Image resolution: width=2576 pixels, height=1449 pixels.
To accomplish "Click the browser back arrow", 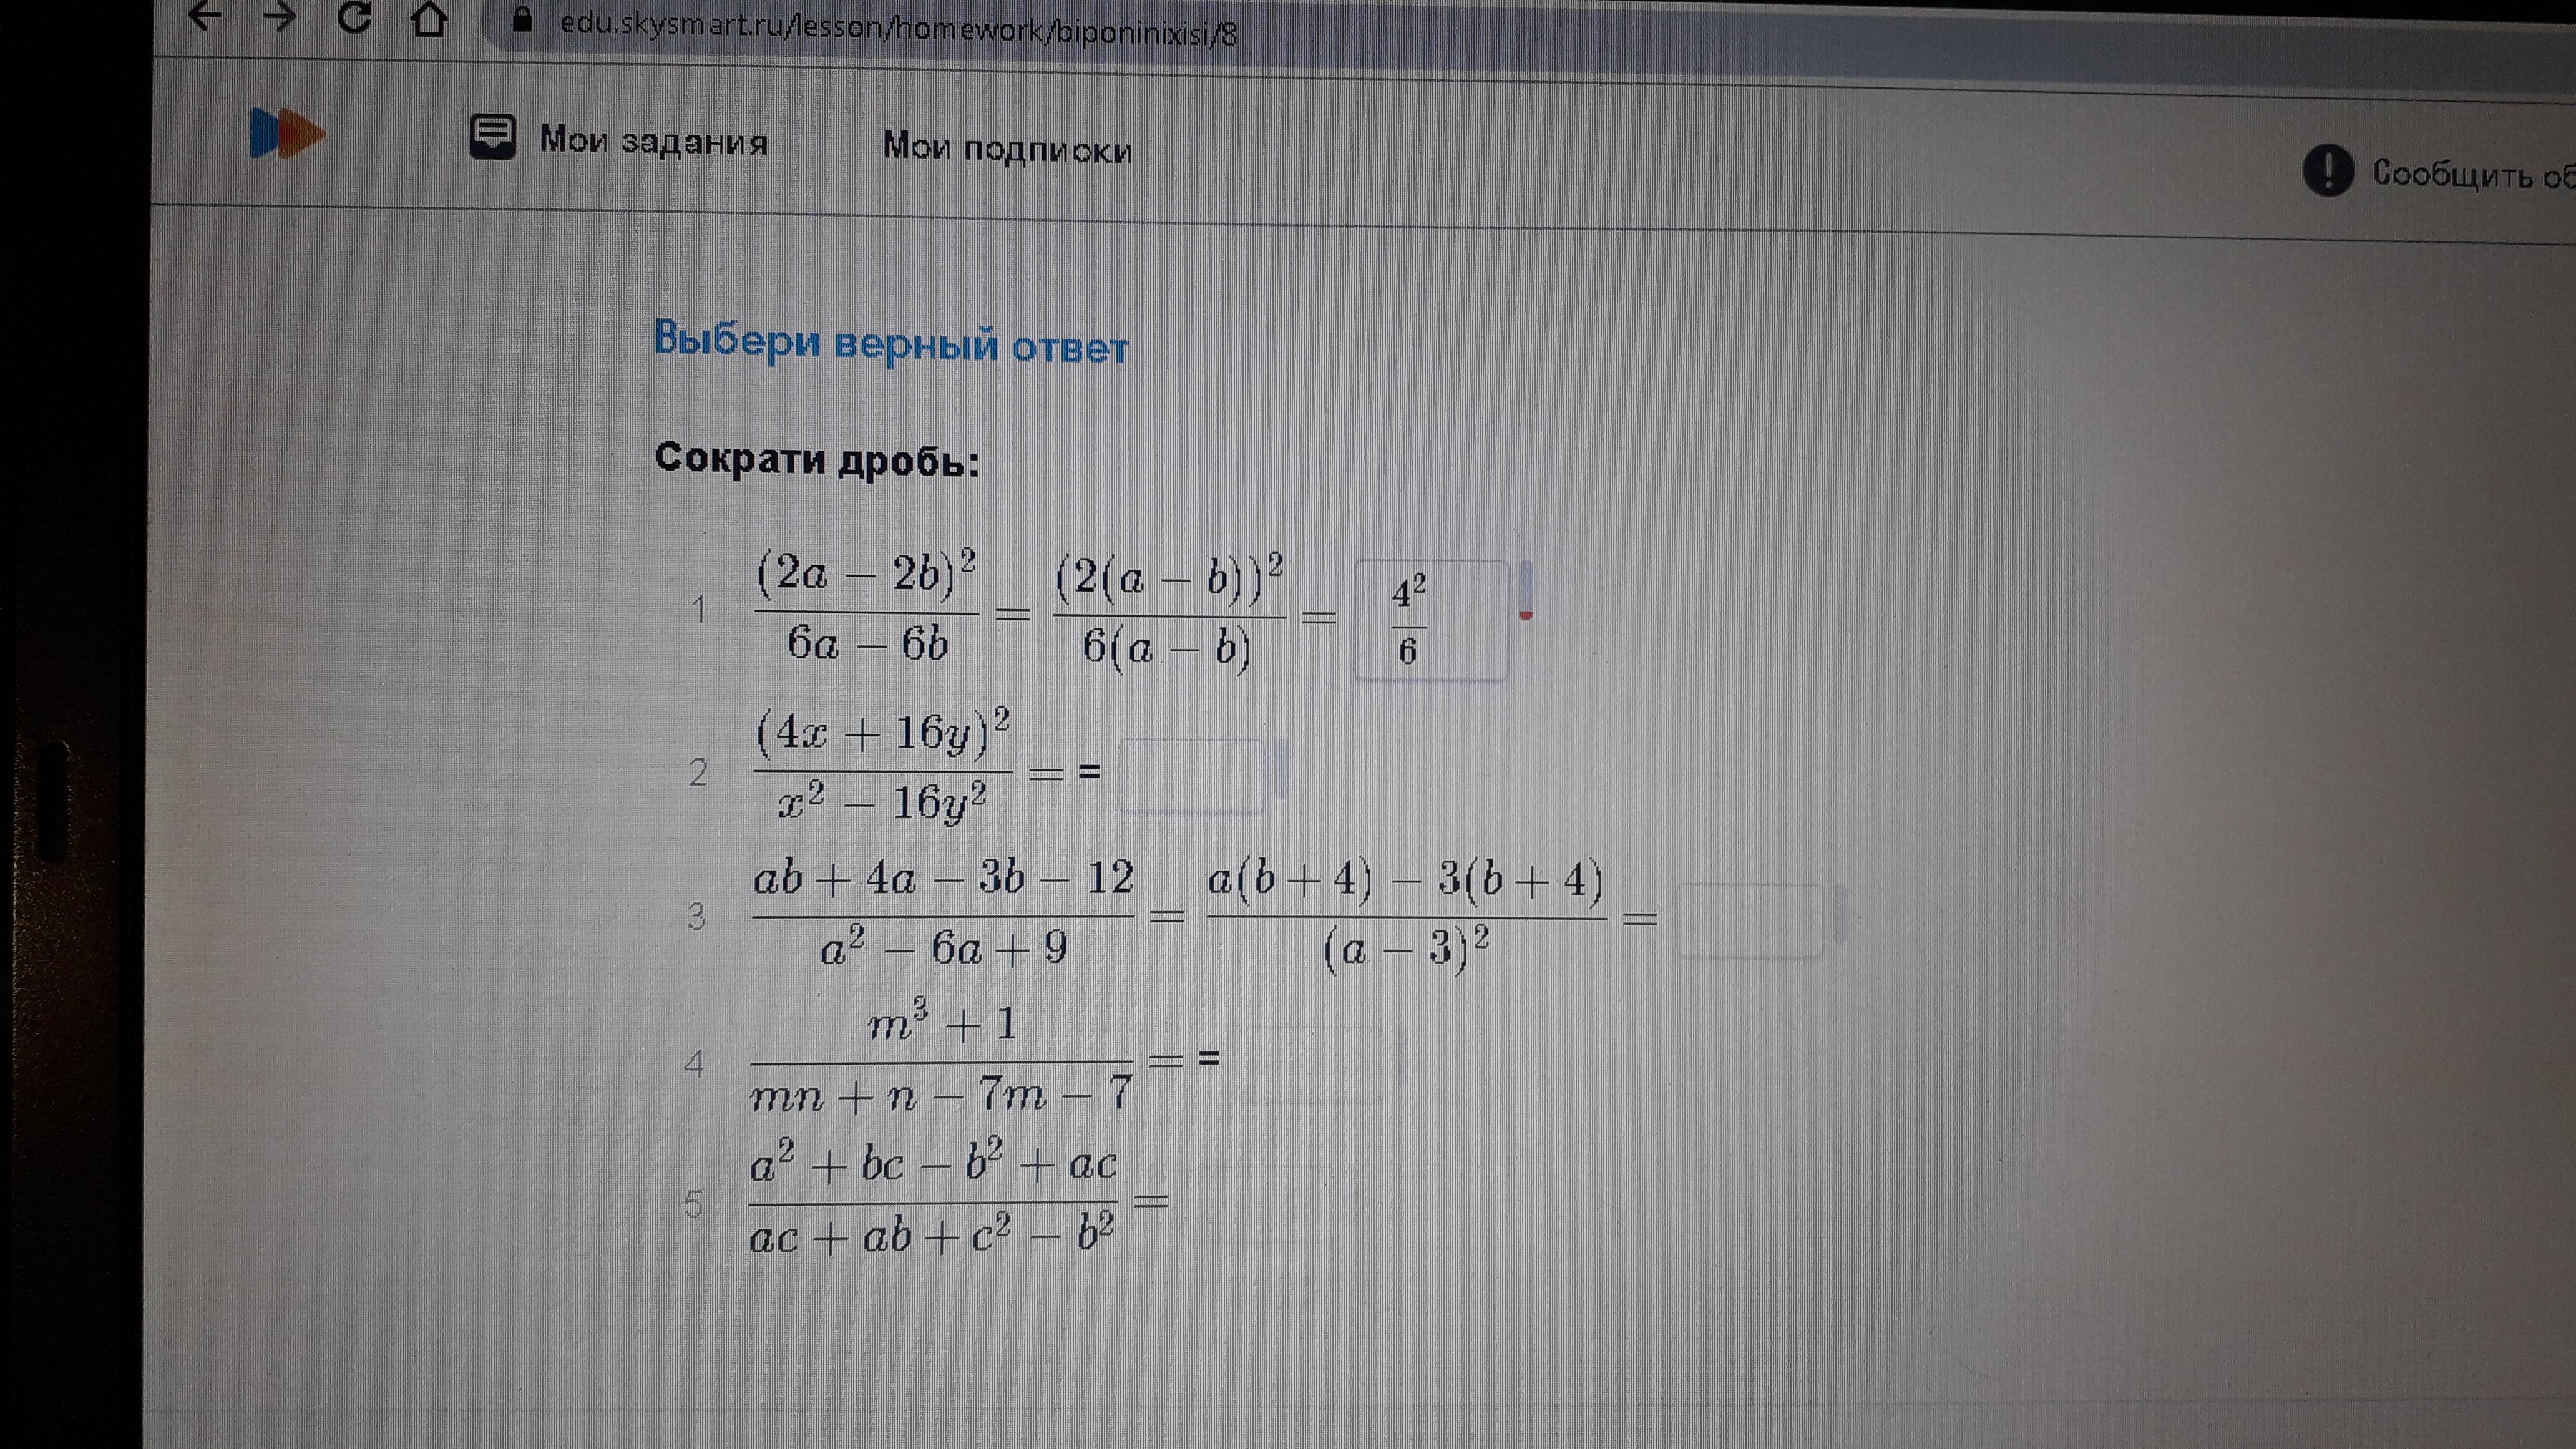I will 204,16.
